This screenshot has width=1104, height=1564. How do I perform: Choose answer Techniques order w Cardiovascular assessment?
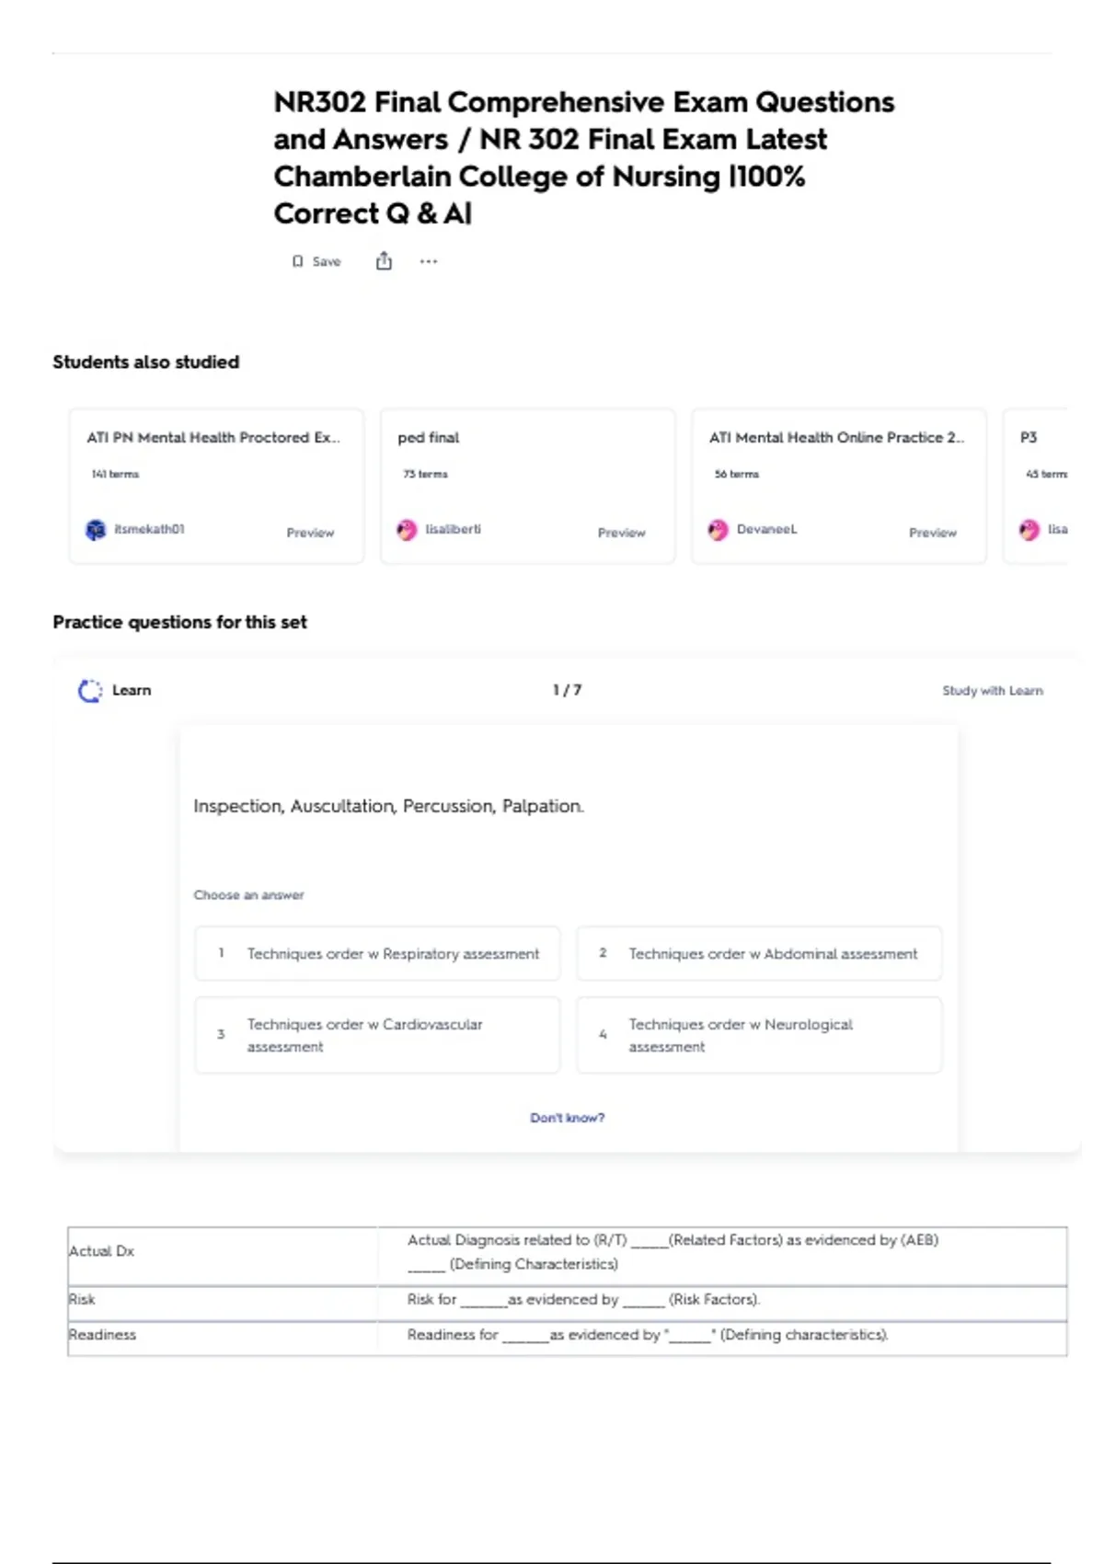click(x=377, y=1035)
